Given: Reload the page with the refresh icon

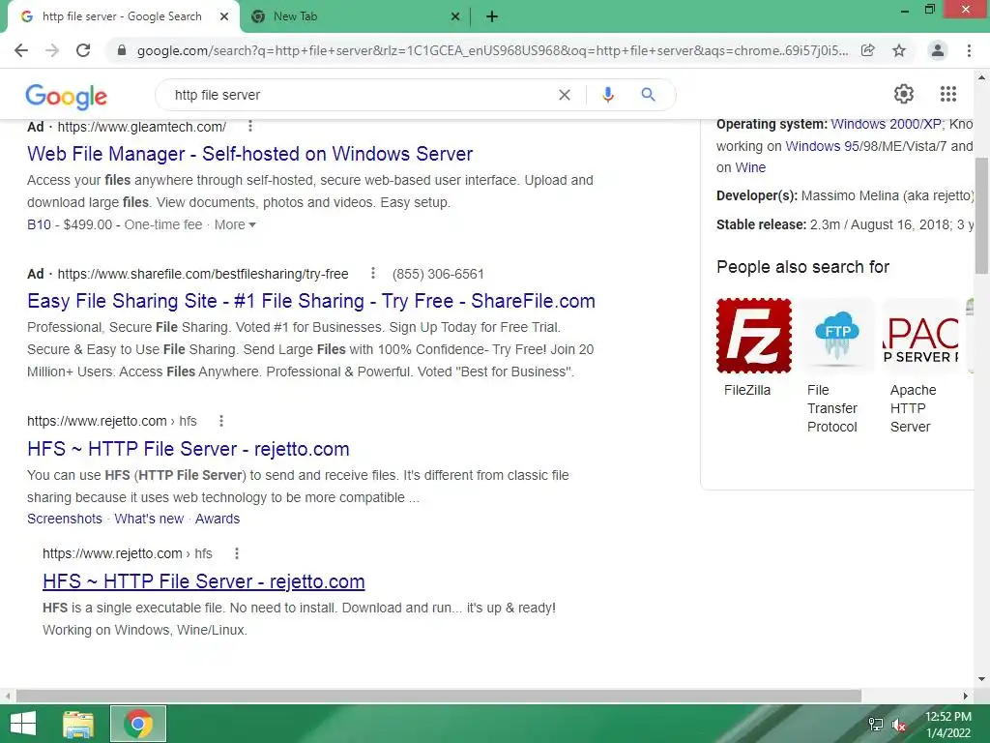Looking at the screenshot, I should coord(83,50).
